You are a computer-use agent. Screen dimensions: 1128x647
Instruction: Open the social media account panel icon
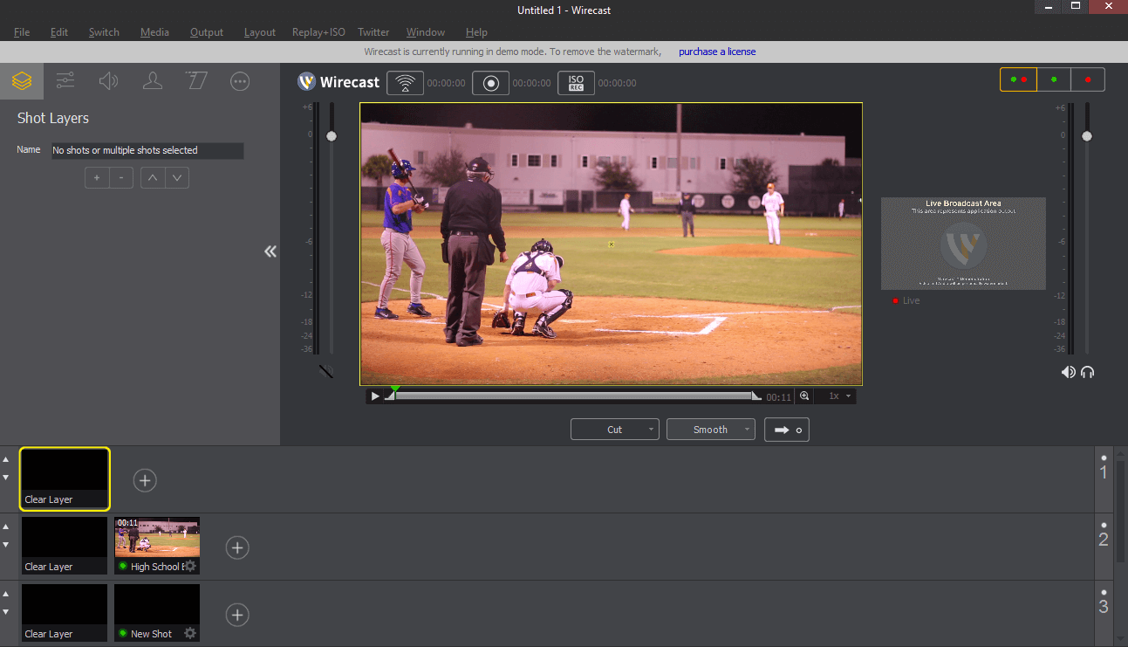pyautogui.click(x=152, y=80)
